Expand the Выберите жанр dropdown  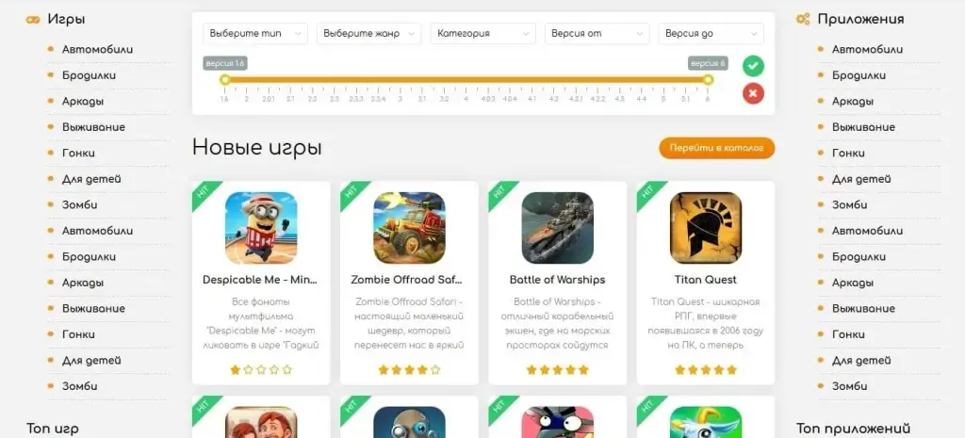click(369, 33)
